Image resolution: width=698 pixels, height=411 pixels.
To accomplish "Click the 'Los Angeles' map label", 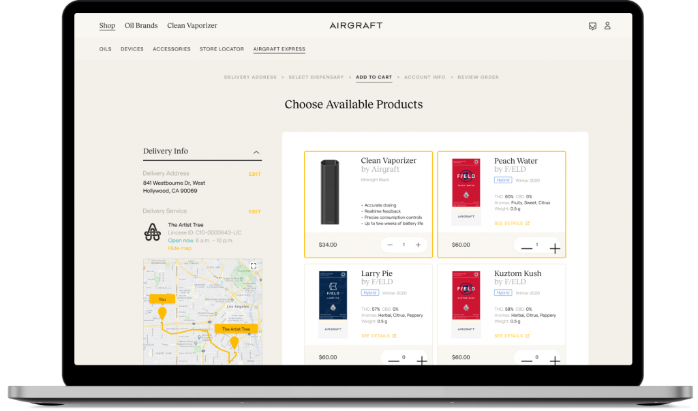I will pyautogui.click(x=237, y=307).
